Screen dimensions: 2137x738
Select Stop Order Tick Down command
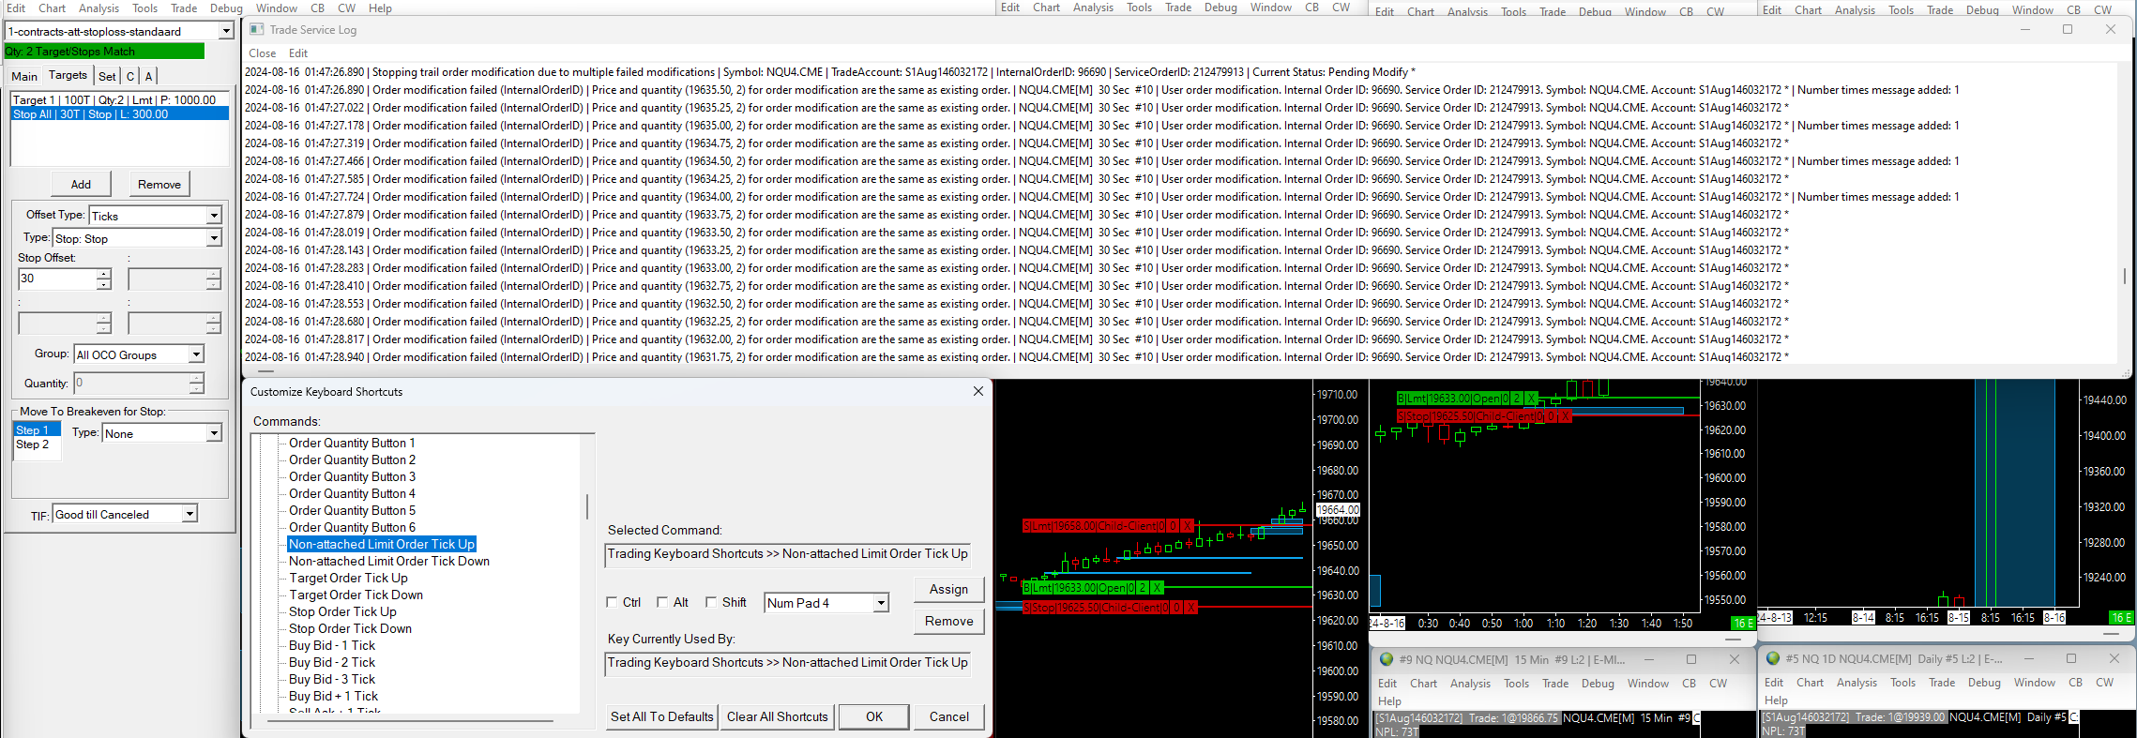(350, 628)
